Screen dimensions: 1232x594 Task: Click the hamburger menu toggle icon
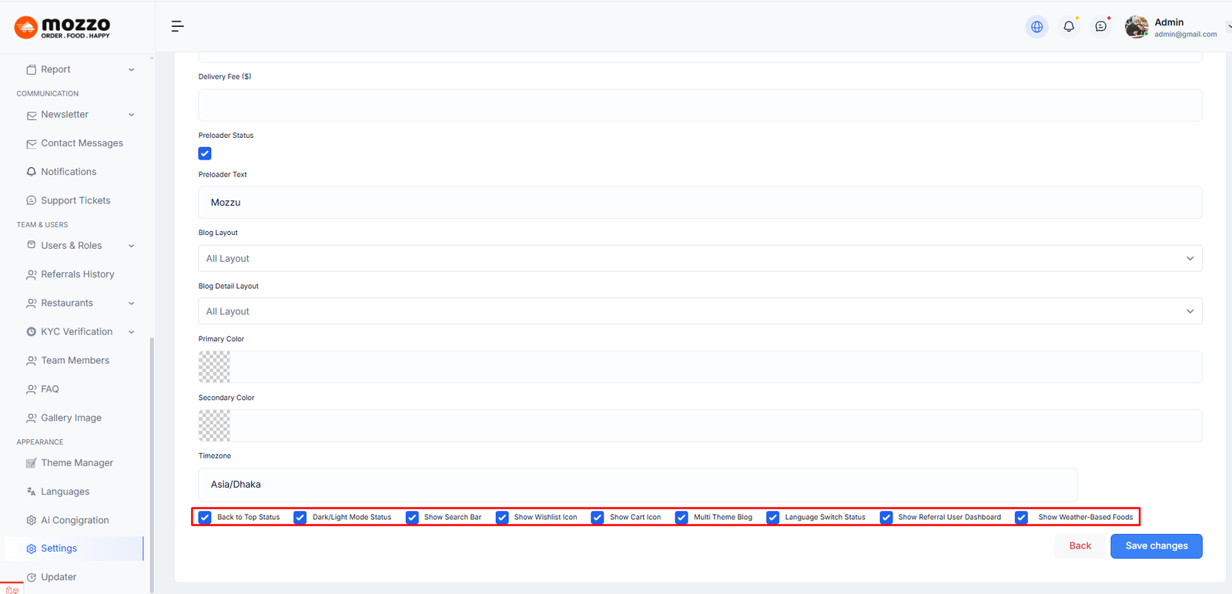(x=177, y=26)
